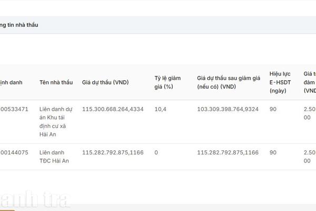This screenshot has width=316, height=211.
Task: Click discount rate value 10,4
Action: click(x=161, y=109)
